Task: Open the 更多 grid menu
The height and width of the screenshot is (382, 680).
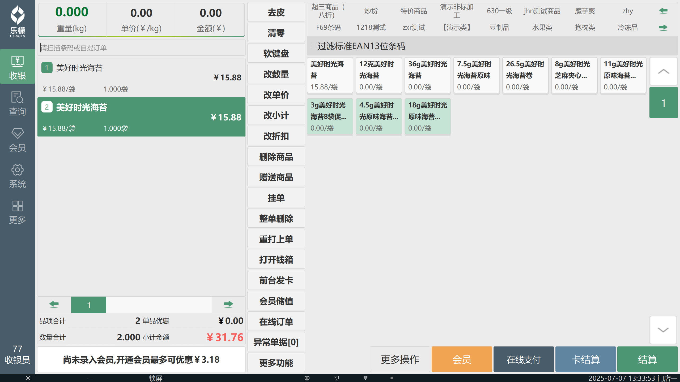Action: click(18, 212)
